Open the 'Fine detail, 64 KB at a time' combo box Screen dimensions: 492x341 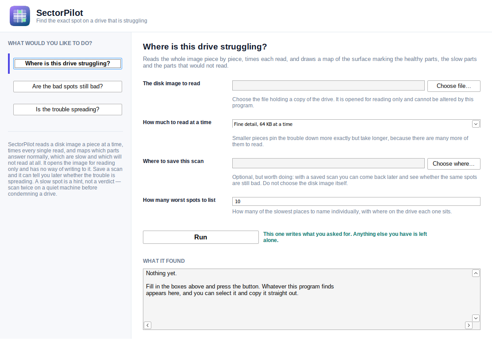coord(356,124)
